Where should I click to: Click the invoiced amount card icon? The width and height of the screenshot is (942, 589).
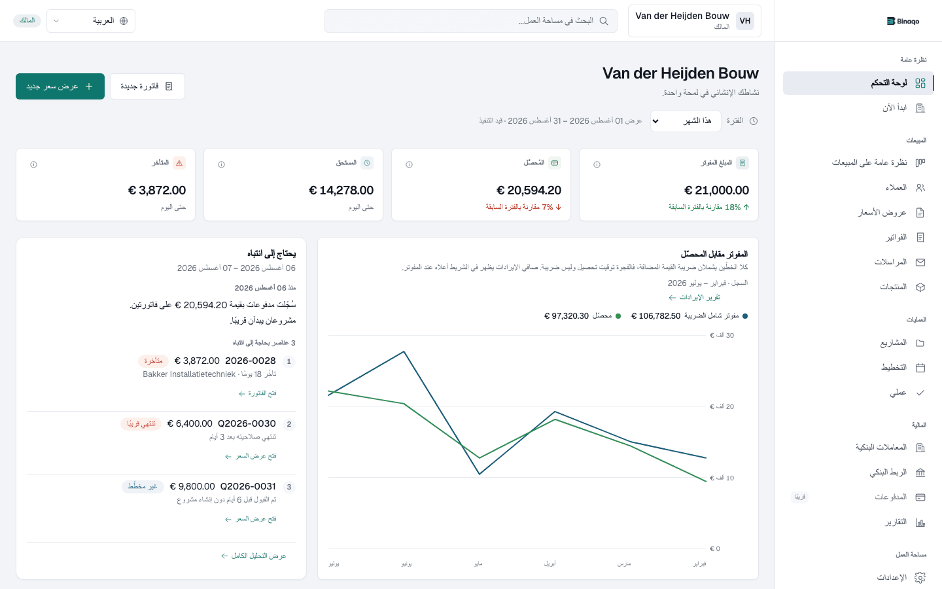[742, 163]
